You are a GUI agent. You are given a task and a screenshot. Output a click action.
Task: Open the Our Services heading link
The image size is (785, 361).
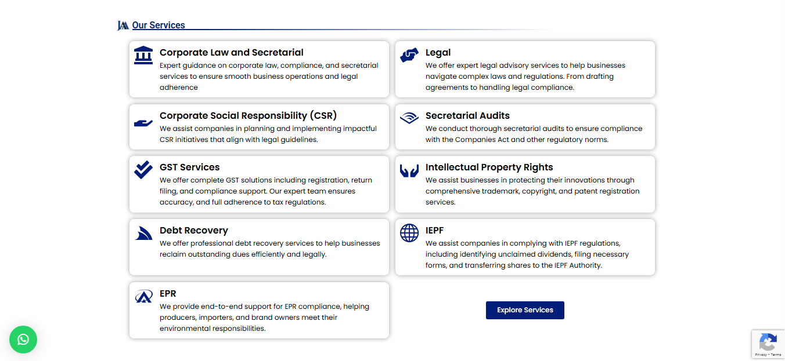click(159, 25)
